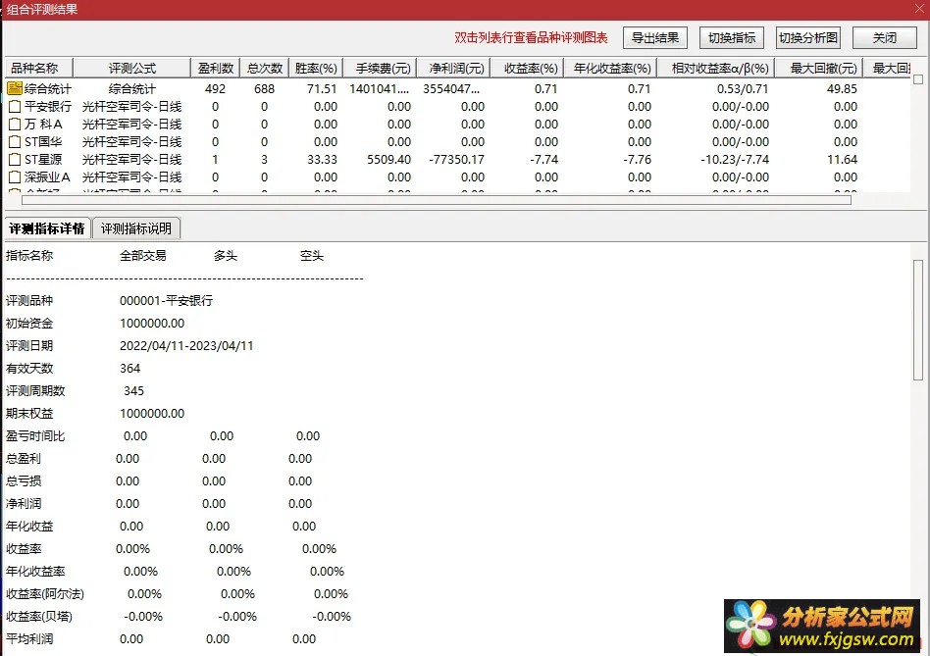Click the 综合统计 folder icon
Viewport: 930px width, 656px height.
tap(15, 88)
